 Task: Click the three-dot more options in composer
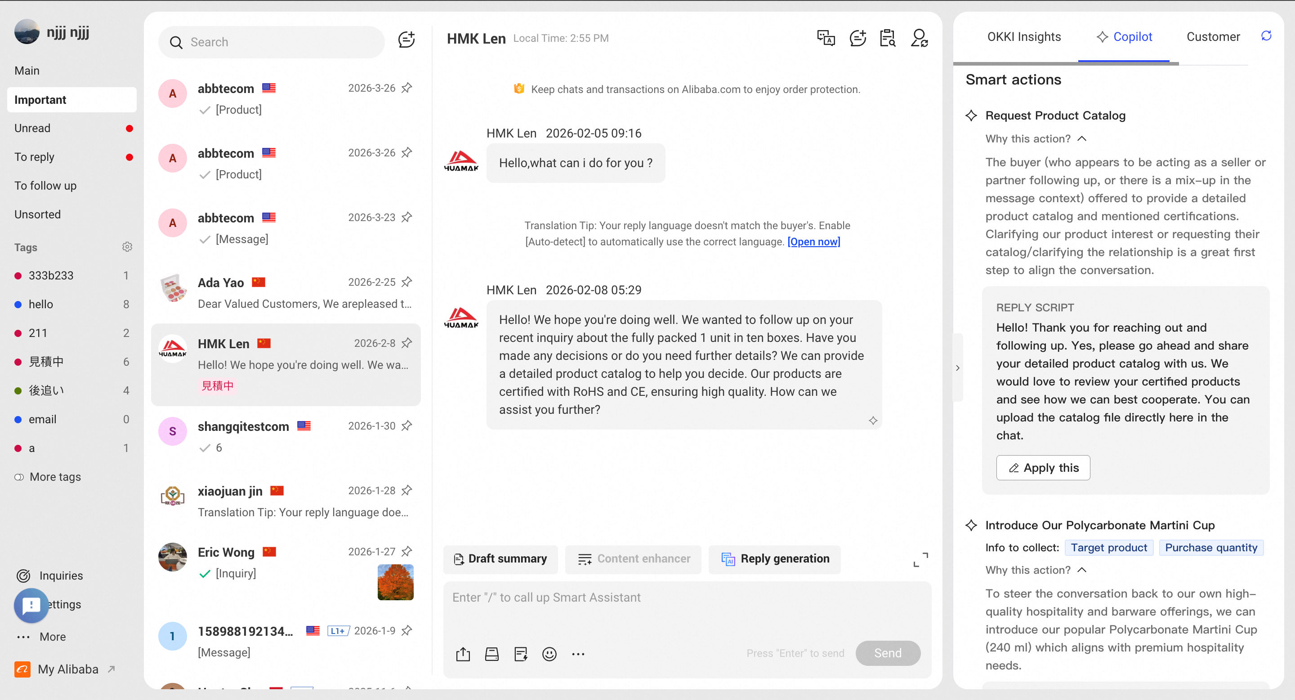[x=578, y=654]
